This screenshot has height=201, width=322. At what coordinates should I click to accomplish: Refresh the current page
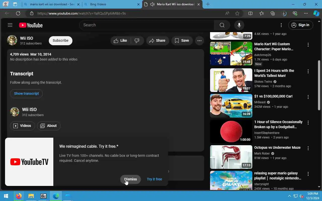click(18, 13)
